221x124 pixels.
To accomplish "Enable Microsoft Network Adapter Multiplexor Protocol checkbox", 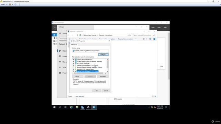I will (73, 68).
